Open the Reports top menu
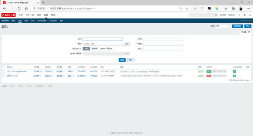 39,15
